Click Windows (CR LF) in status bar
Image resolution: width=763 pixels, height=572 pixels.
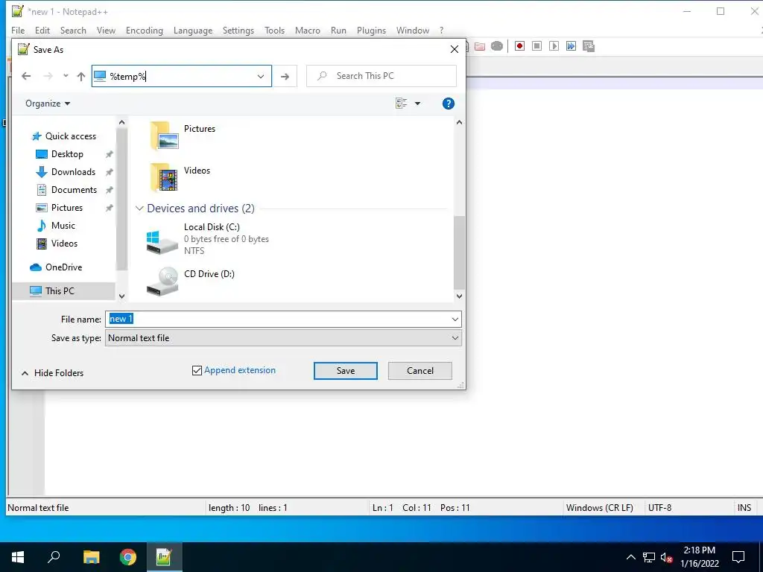[600, 508]
